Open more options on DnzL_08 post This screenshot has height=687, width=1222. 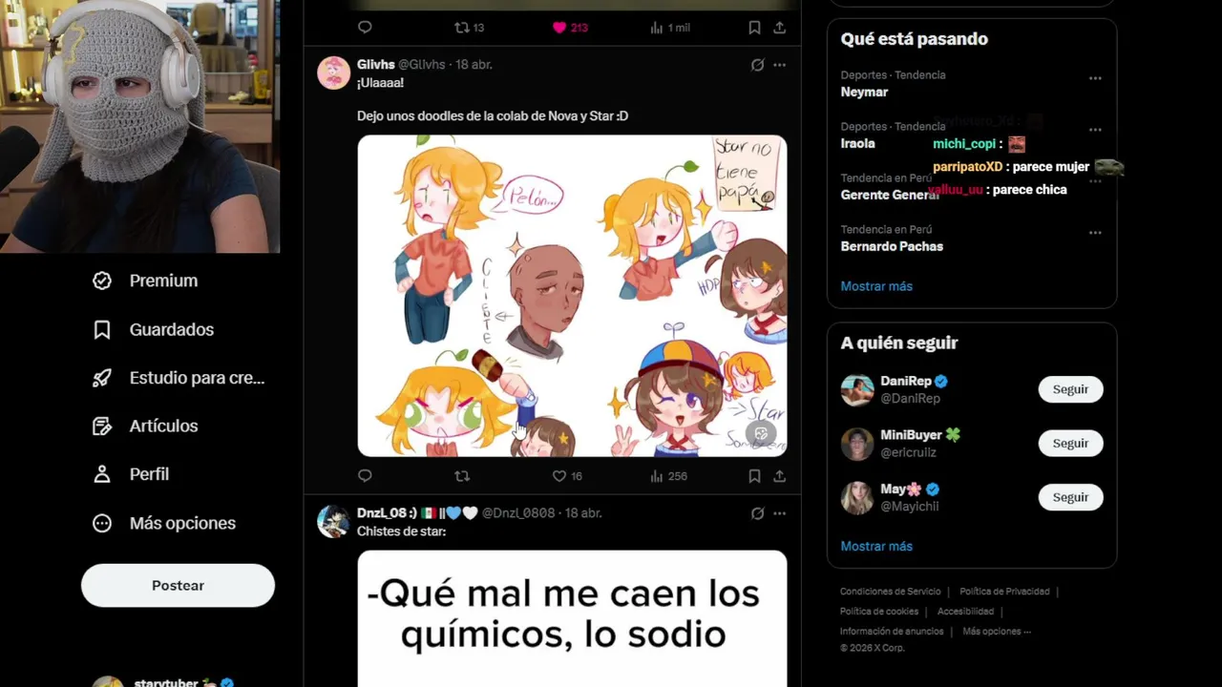779,513
